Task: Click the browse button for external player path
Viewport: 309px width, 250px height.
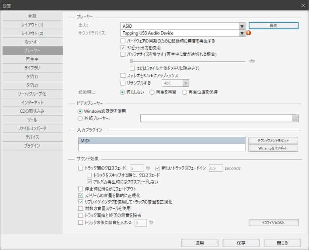Action: [295, 118]
